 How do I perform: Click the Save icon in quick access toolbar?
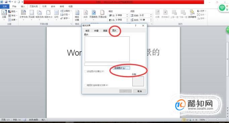tap(6, 2)
